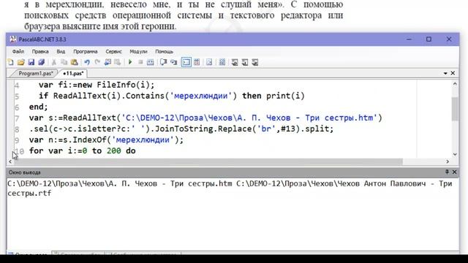Select the 11.pas editor tab
This screenshot has width=468, height=263.
(73, 73)
